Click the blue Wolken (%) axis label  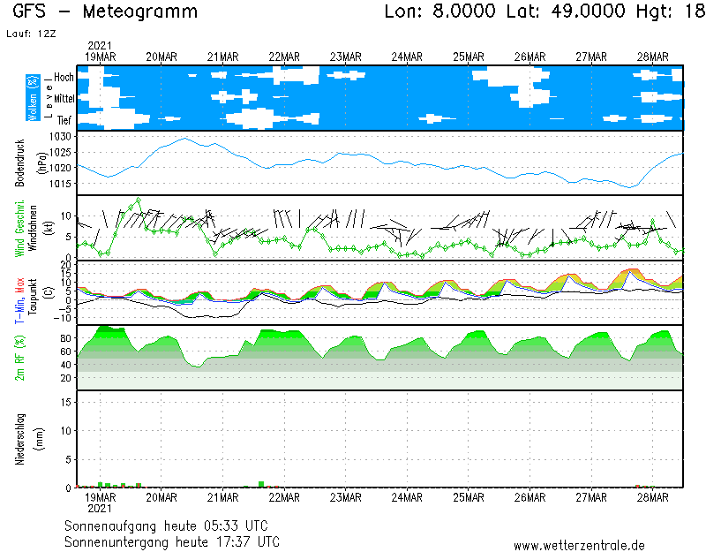(33, 97)
